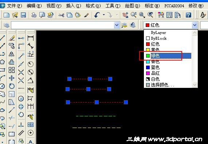This screenshot has width=208, height=144.
Task: Expand the layer list dropdown arrow
Action: (117, 25)
